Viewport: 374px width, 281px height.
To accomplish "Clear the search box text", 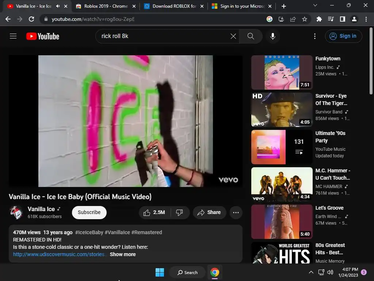I will [233, 36].
